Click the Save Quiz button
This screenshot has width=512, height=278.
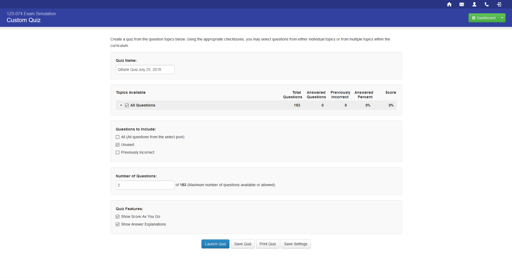pos(243,244)
